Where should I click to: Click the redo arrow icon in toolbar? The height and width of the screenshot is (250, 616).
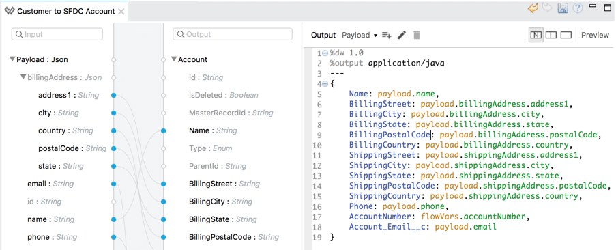point(547,8)
